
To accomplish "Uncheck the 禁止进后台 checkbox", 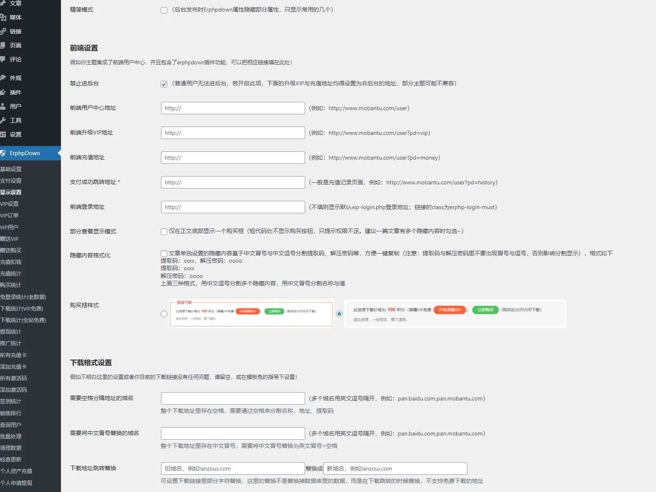I will (164, 84).
